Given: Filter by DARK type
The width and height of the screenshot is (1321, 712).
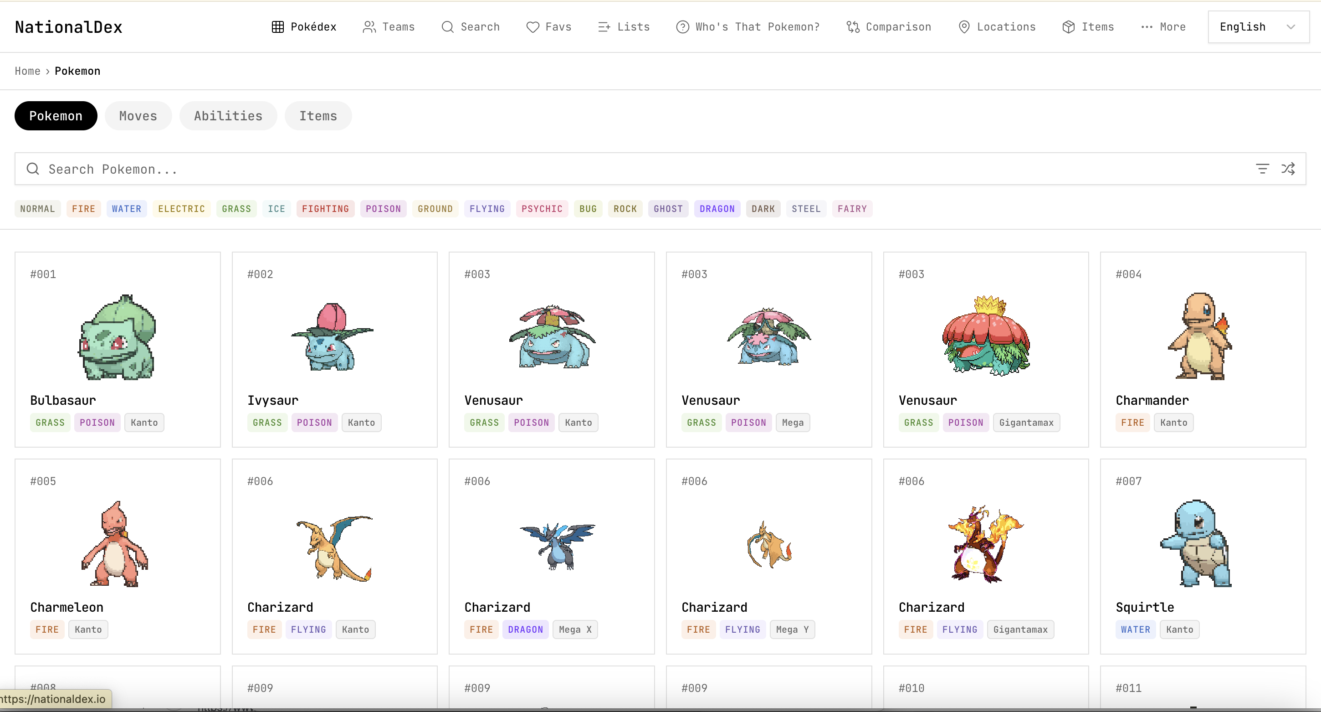Looking at the screenshot, I should (x=763, y=208).
